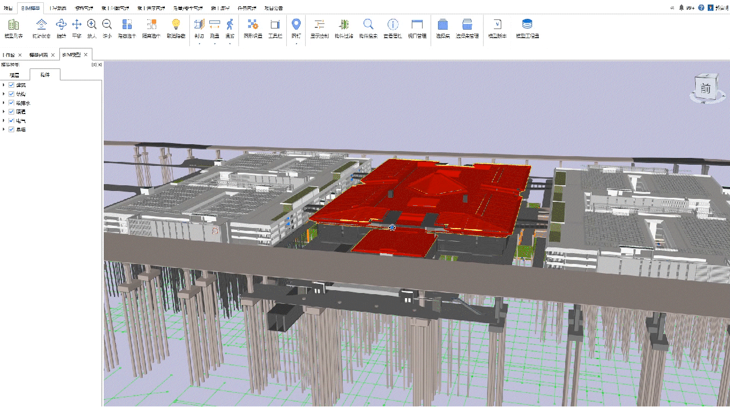
Task: Toggle the 电气 checkbox
Action: coord(11,121)
